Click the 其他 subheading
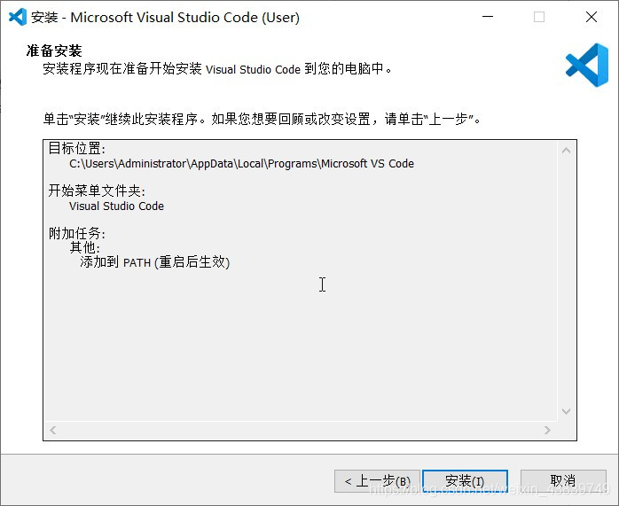 coord(85,247)
